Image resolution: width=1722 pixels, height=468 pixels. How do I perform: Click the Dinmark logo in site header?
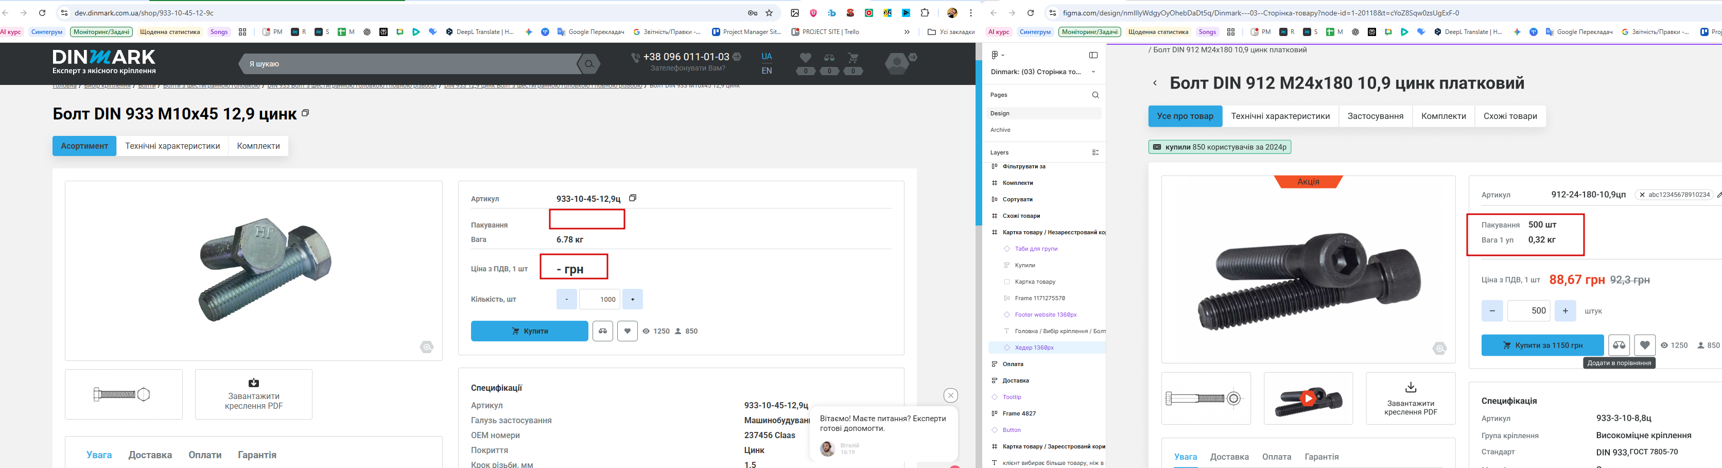(x=105, y=61)
